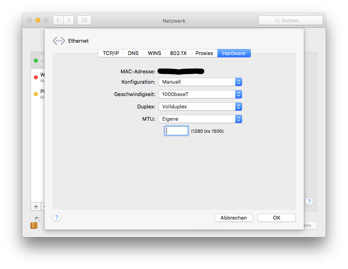The image size is (348, 269).
Task: Select the Proxies tab
Action: [x=204, y=53]
